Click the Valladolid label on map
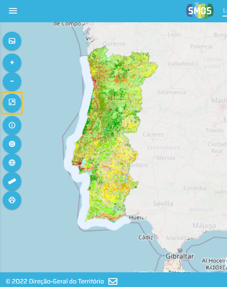 coord(181,64)
